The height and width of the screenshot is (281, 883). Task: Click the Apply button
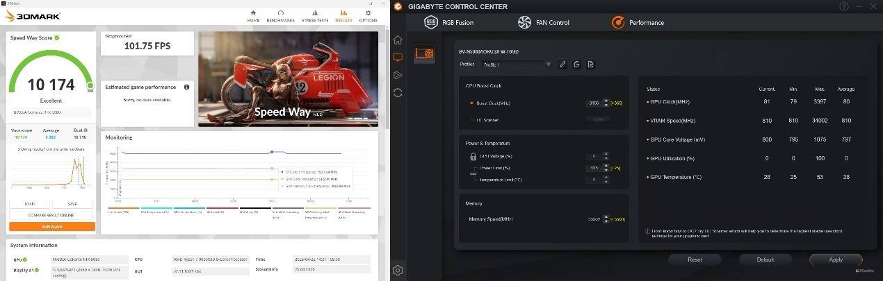pos(836,259)
